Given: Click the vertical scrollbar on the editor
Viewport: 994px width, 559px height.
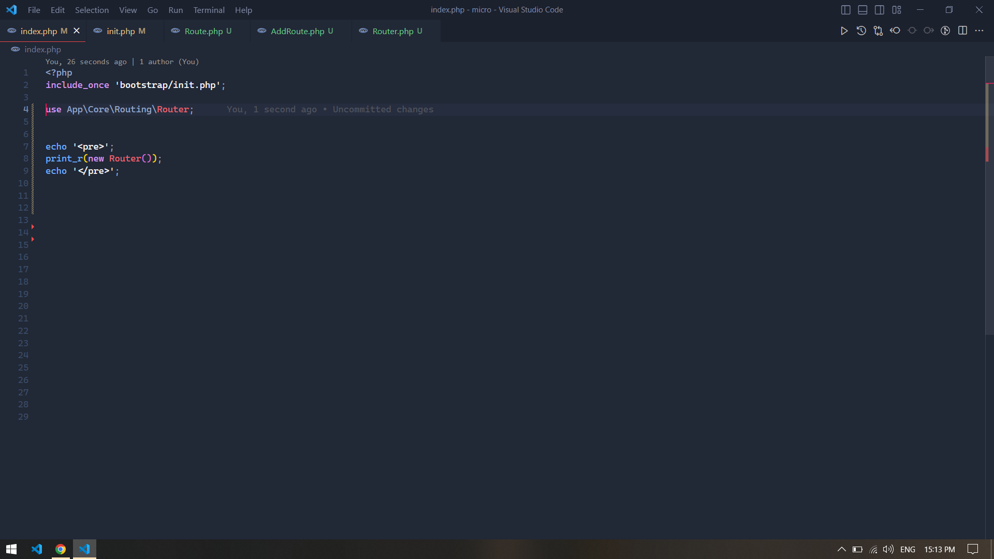Looking at the screenshot, I should coord(989,197).
